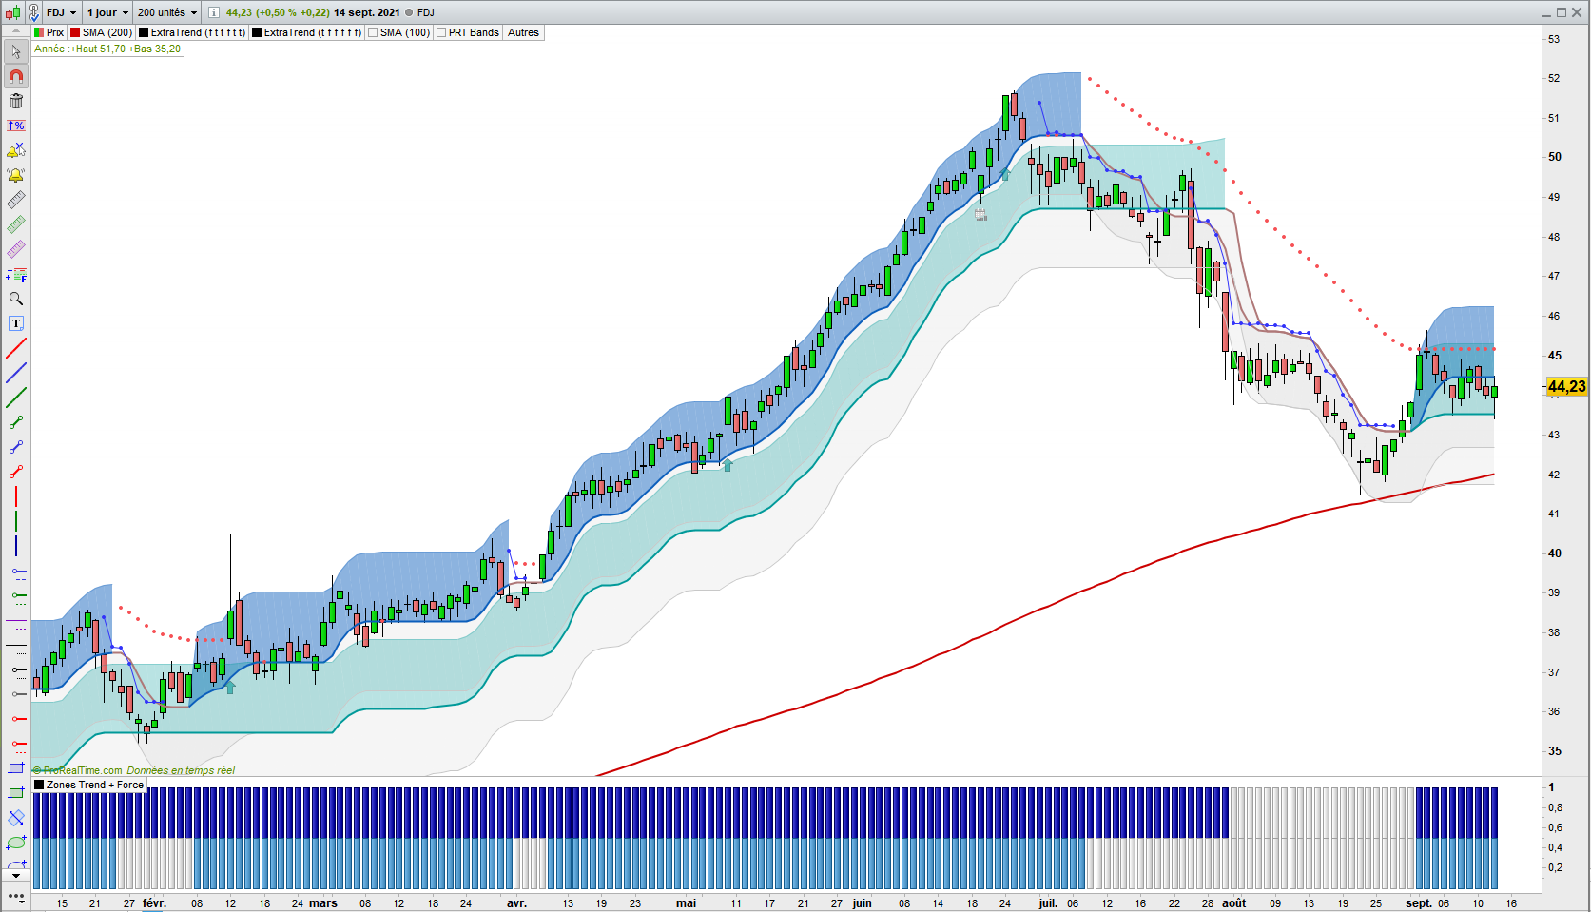Click the candlestick chart style icon
Viewport: 1591px width, 912px height.
pyautogui.click(x=12, y=12)
